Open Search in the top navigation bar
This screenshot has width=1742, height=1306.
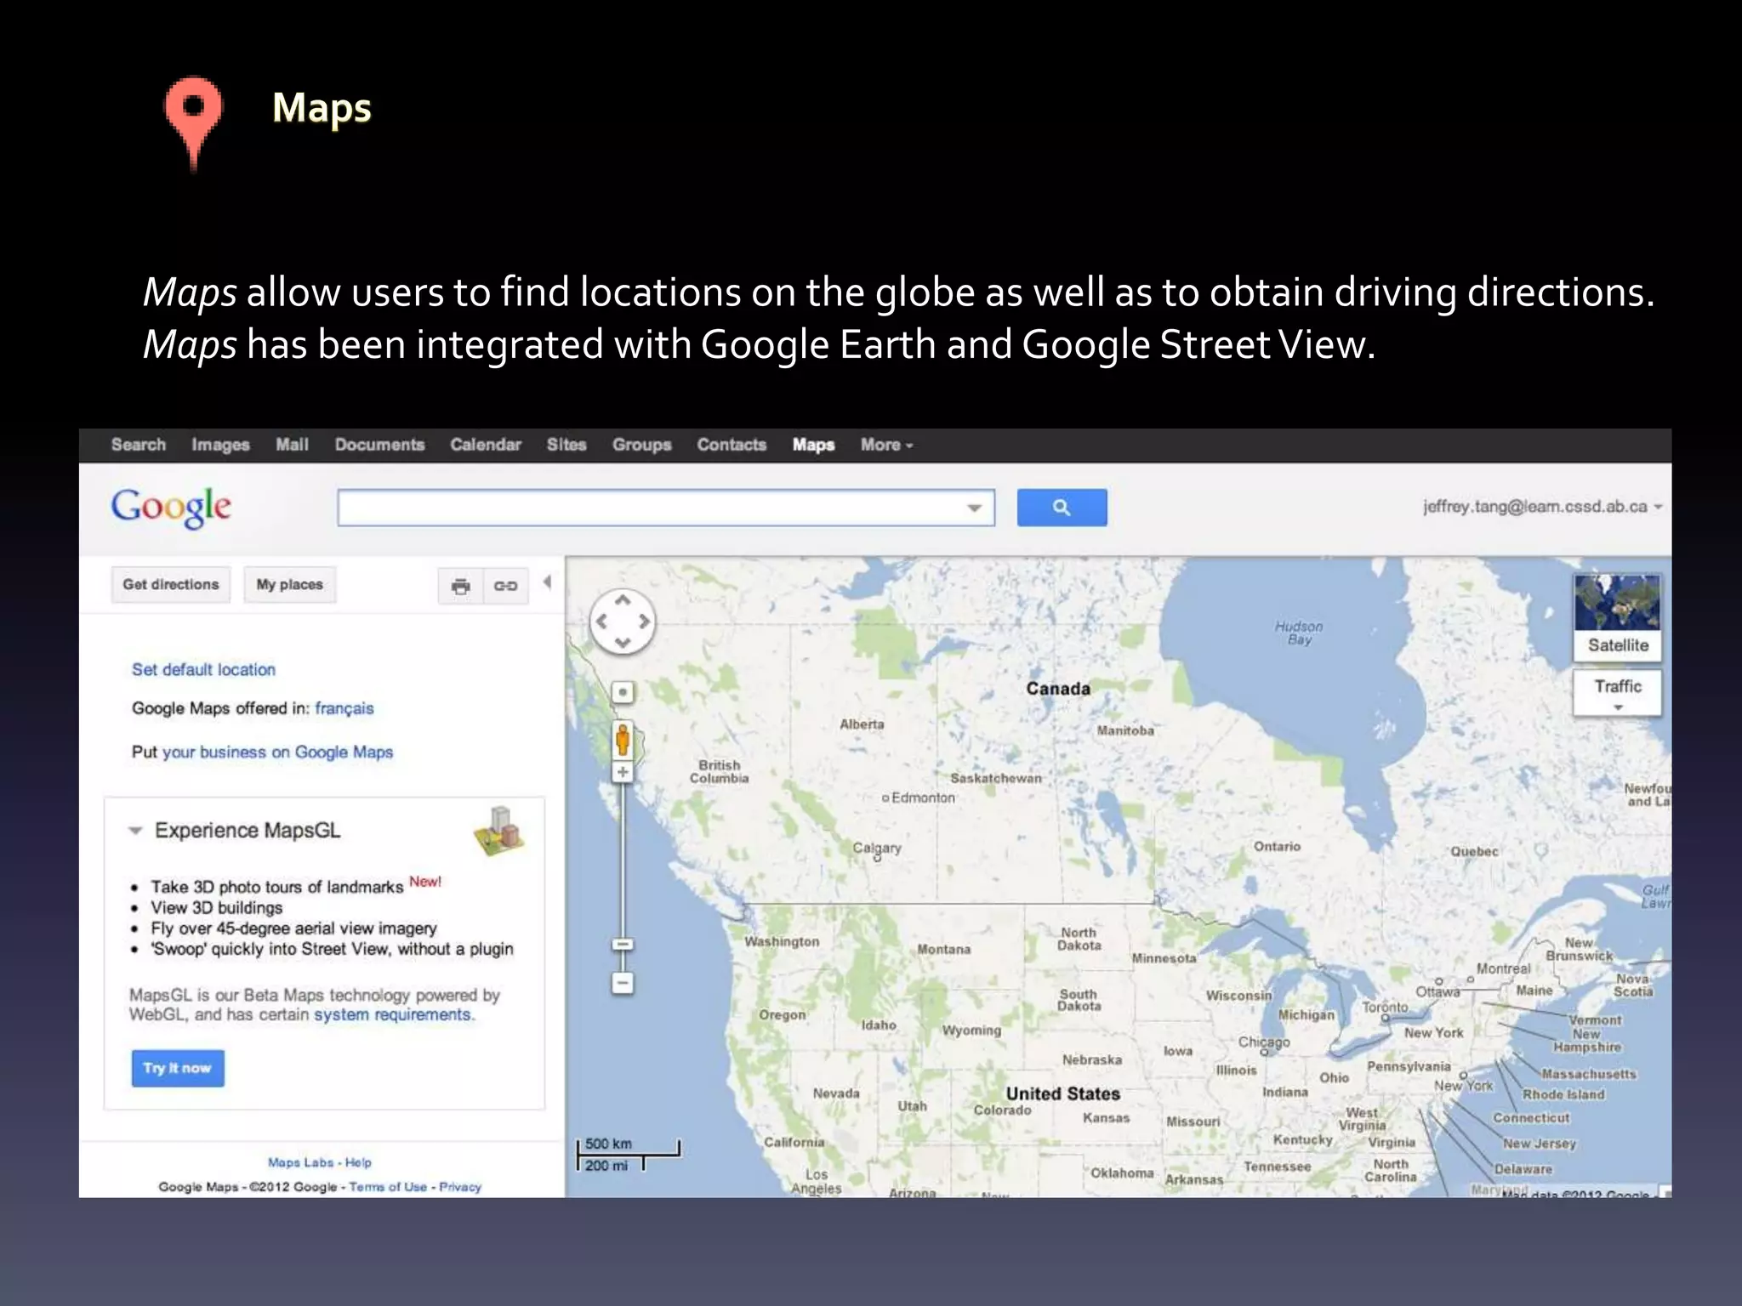(139, 445)
